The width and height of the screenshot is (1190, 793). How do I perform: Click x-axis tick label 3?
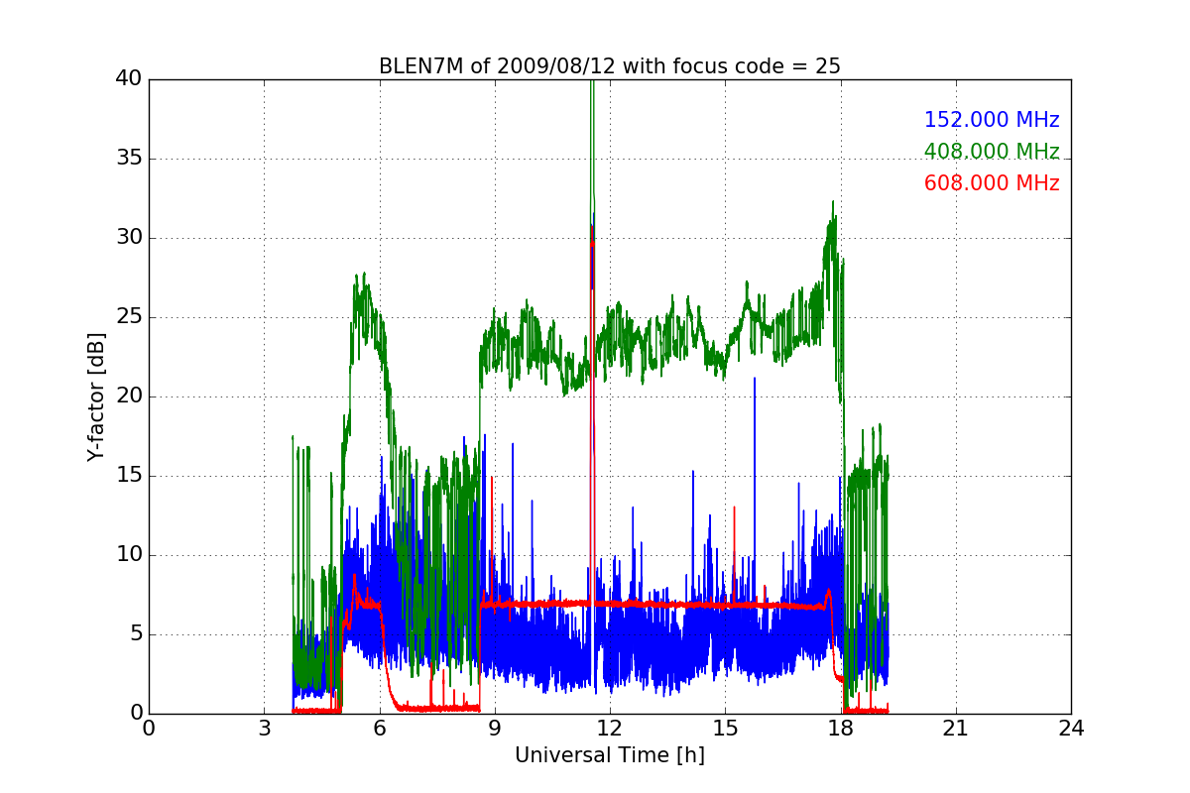[264, 728]
